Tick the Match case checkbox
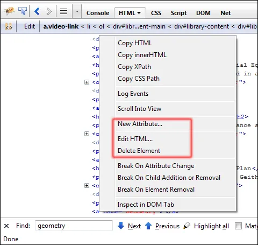 238,226
